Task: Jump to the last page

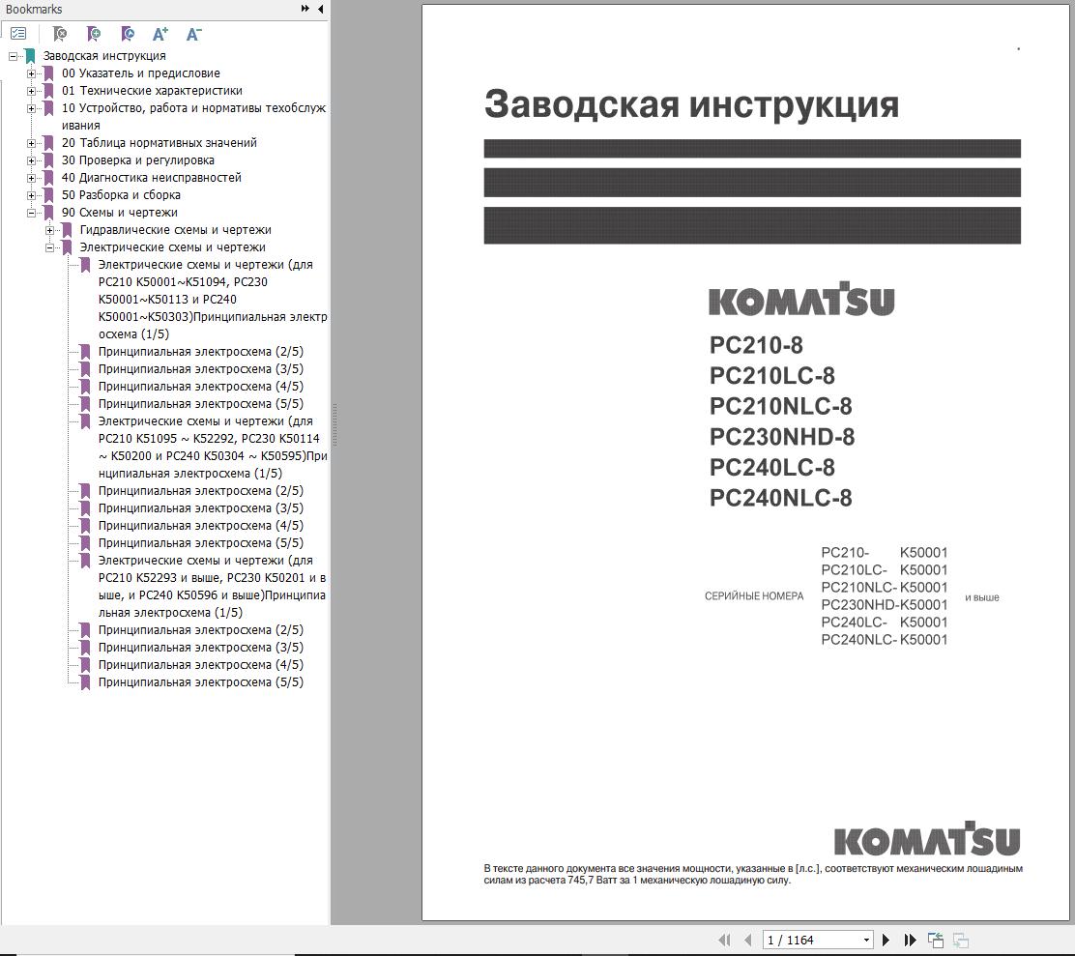Action: pos(910,941)
